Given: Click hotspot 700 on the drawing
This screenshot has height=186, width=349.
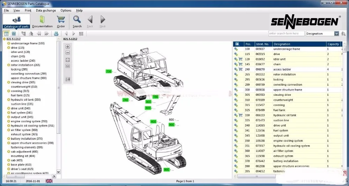Looking at the screenshot, I should [x=109, y=71].
